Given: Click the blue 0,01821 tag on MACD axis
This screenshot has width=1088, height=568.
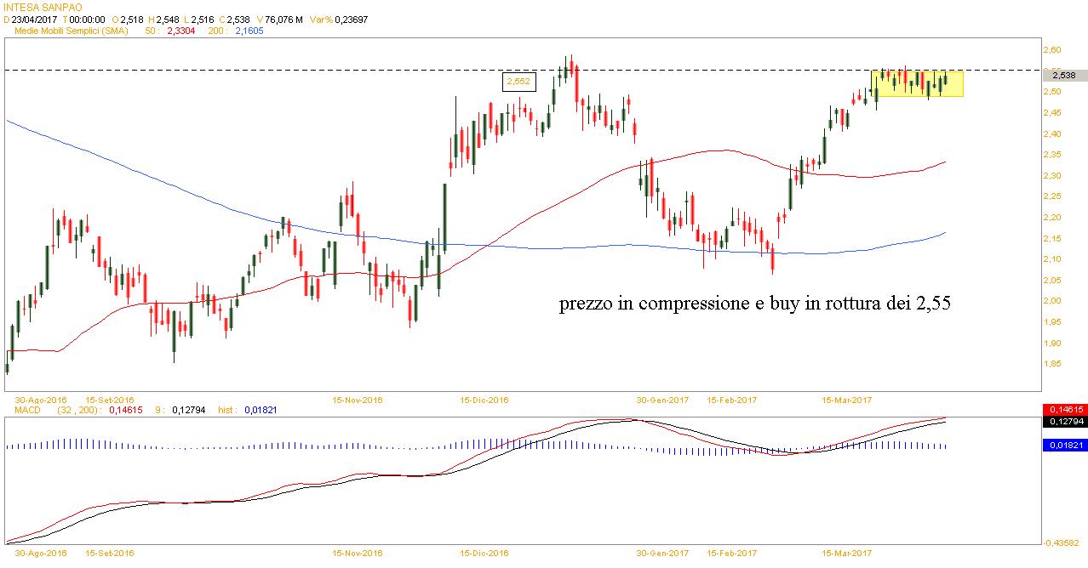Looking at the screenshot, I should click(1065, 445).
